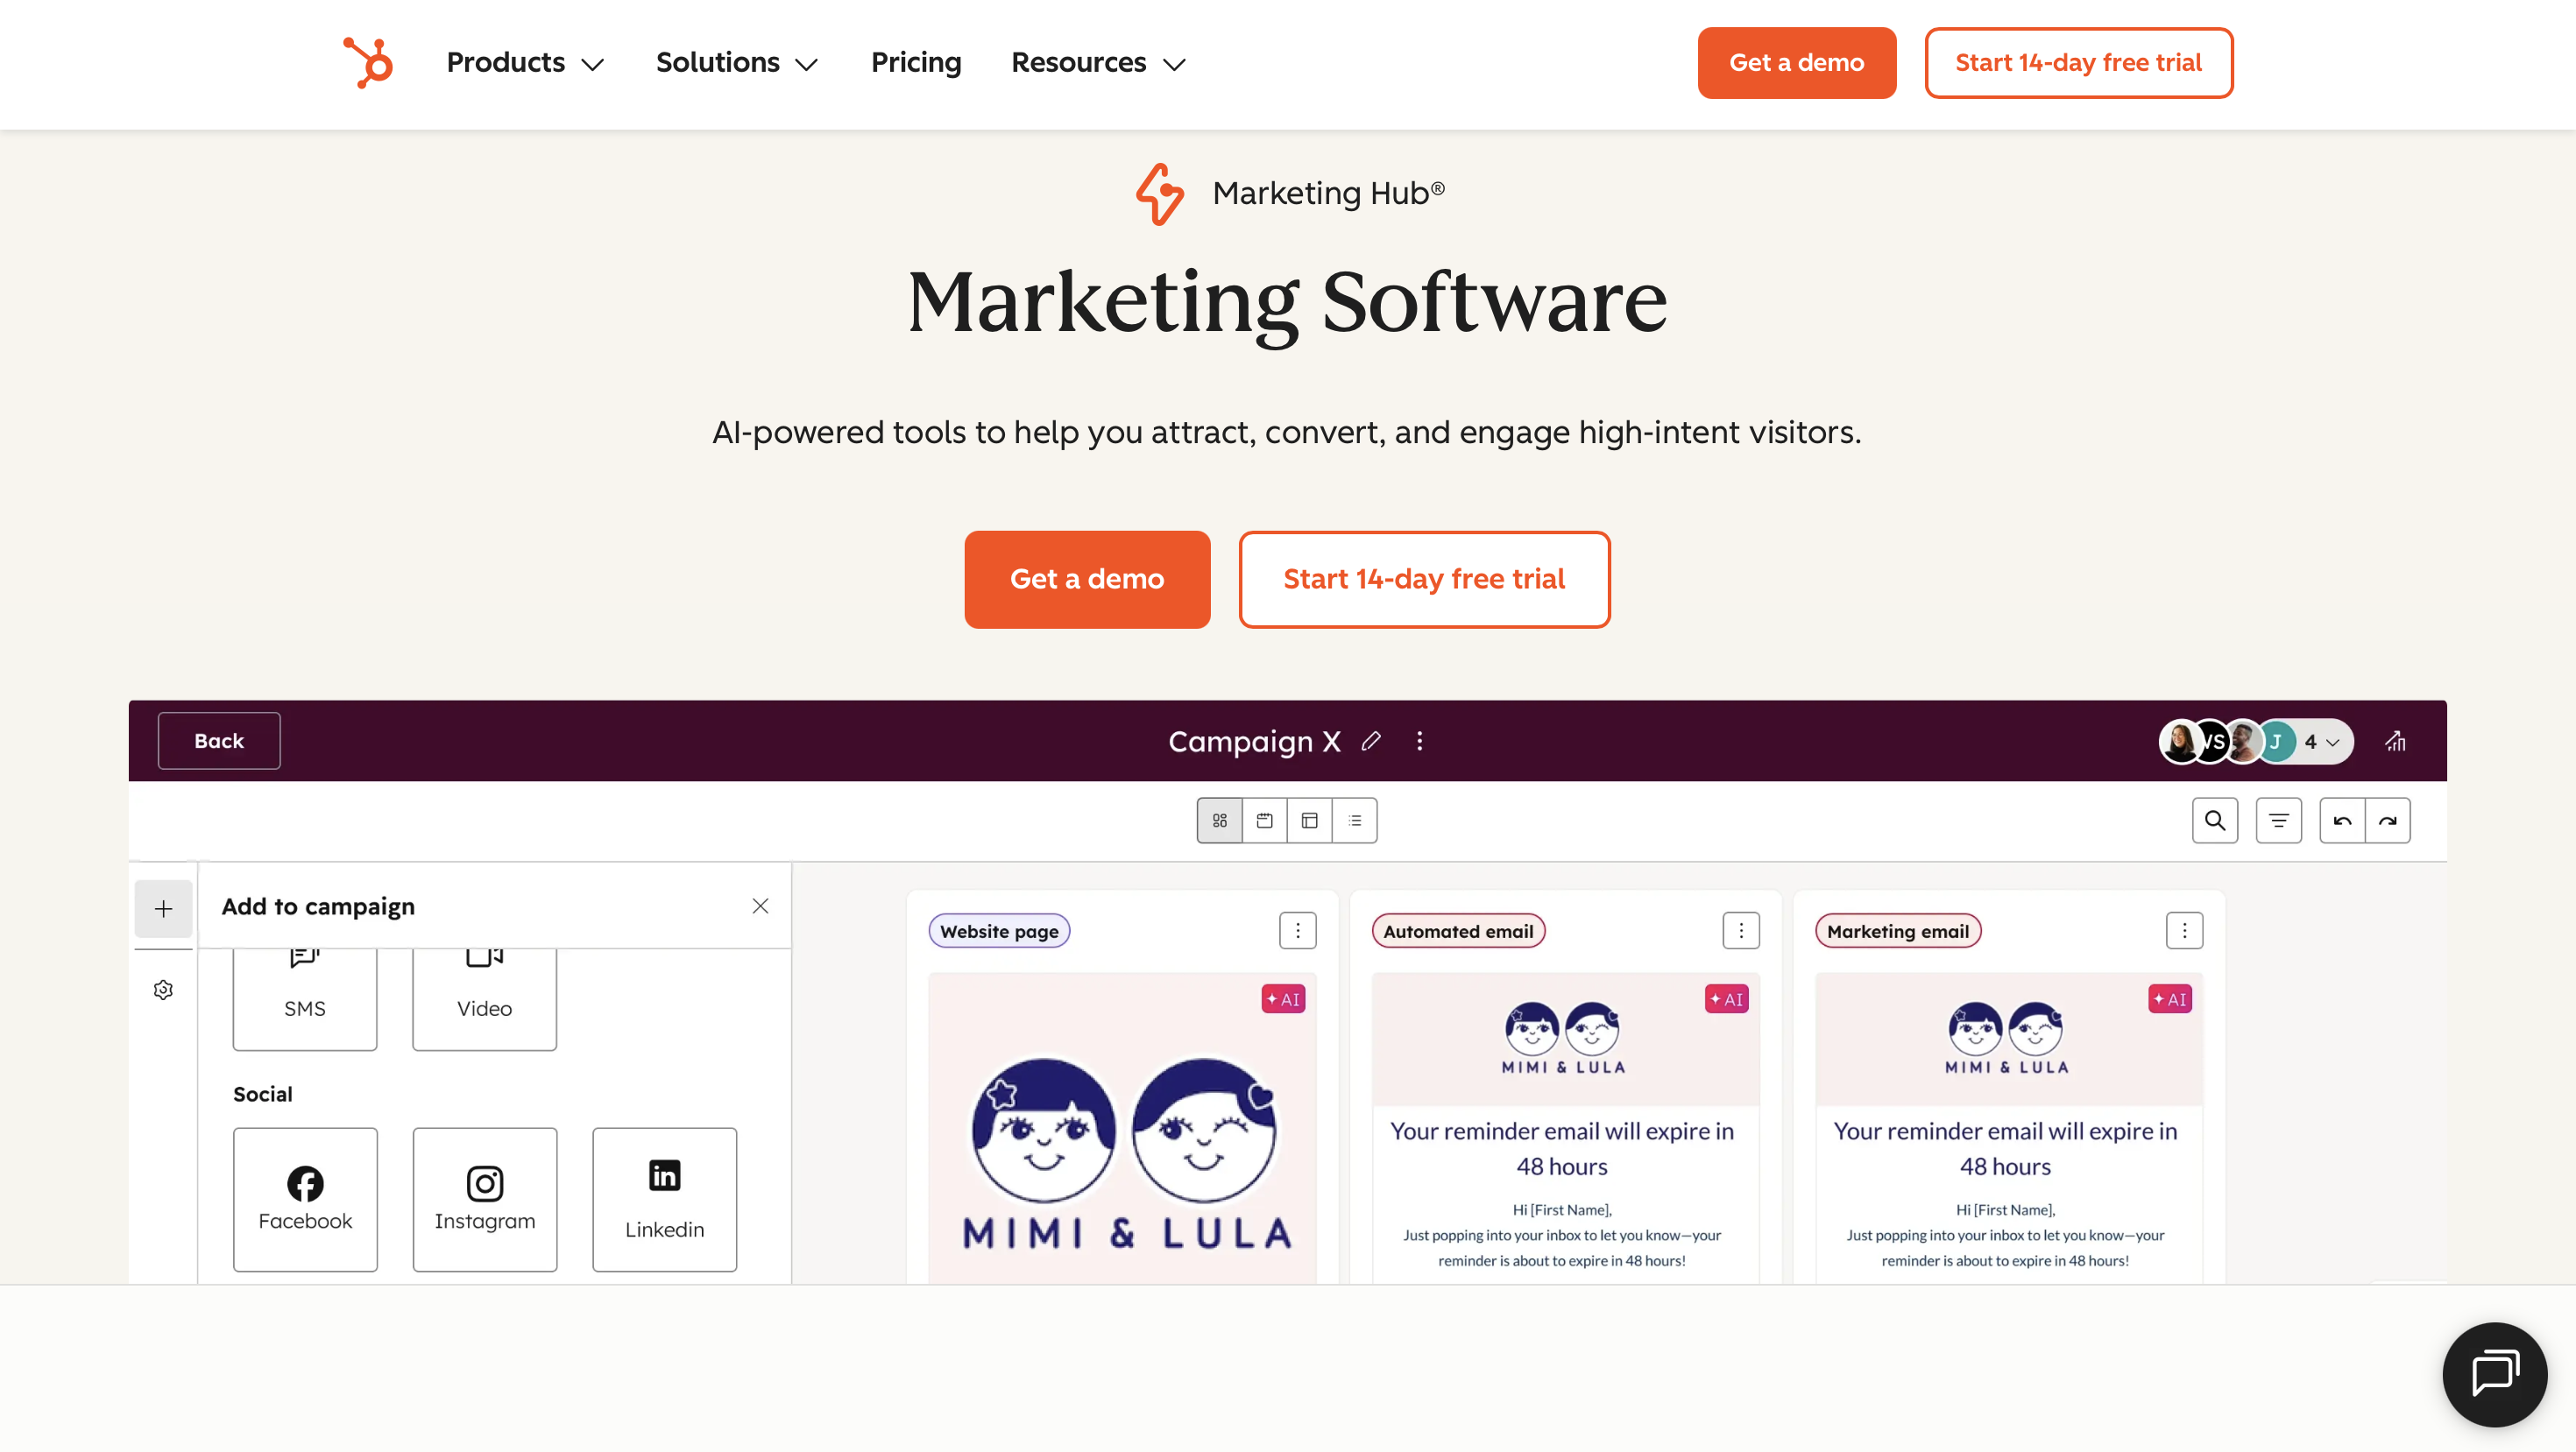Click the Campaign X title text

(1254, 741)
